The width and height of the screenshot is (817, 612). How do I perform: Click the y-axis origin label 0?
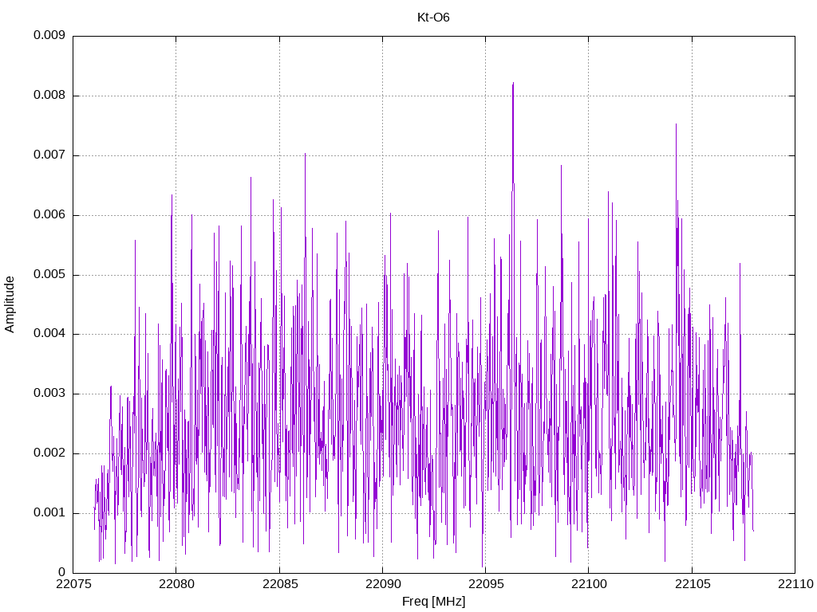(x=62, y=572)
